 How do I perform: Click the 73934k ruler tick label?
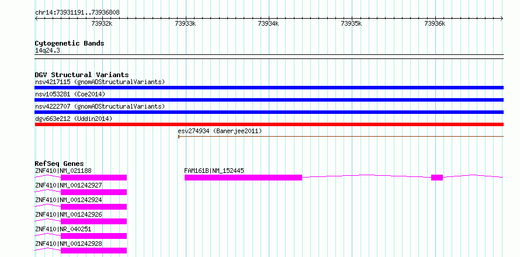(268, 23)
